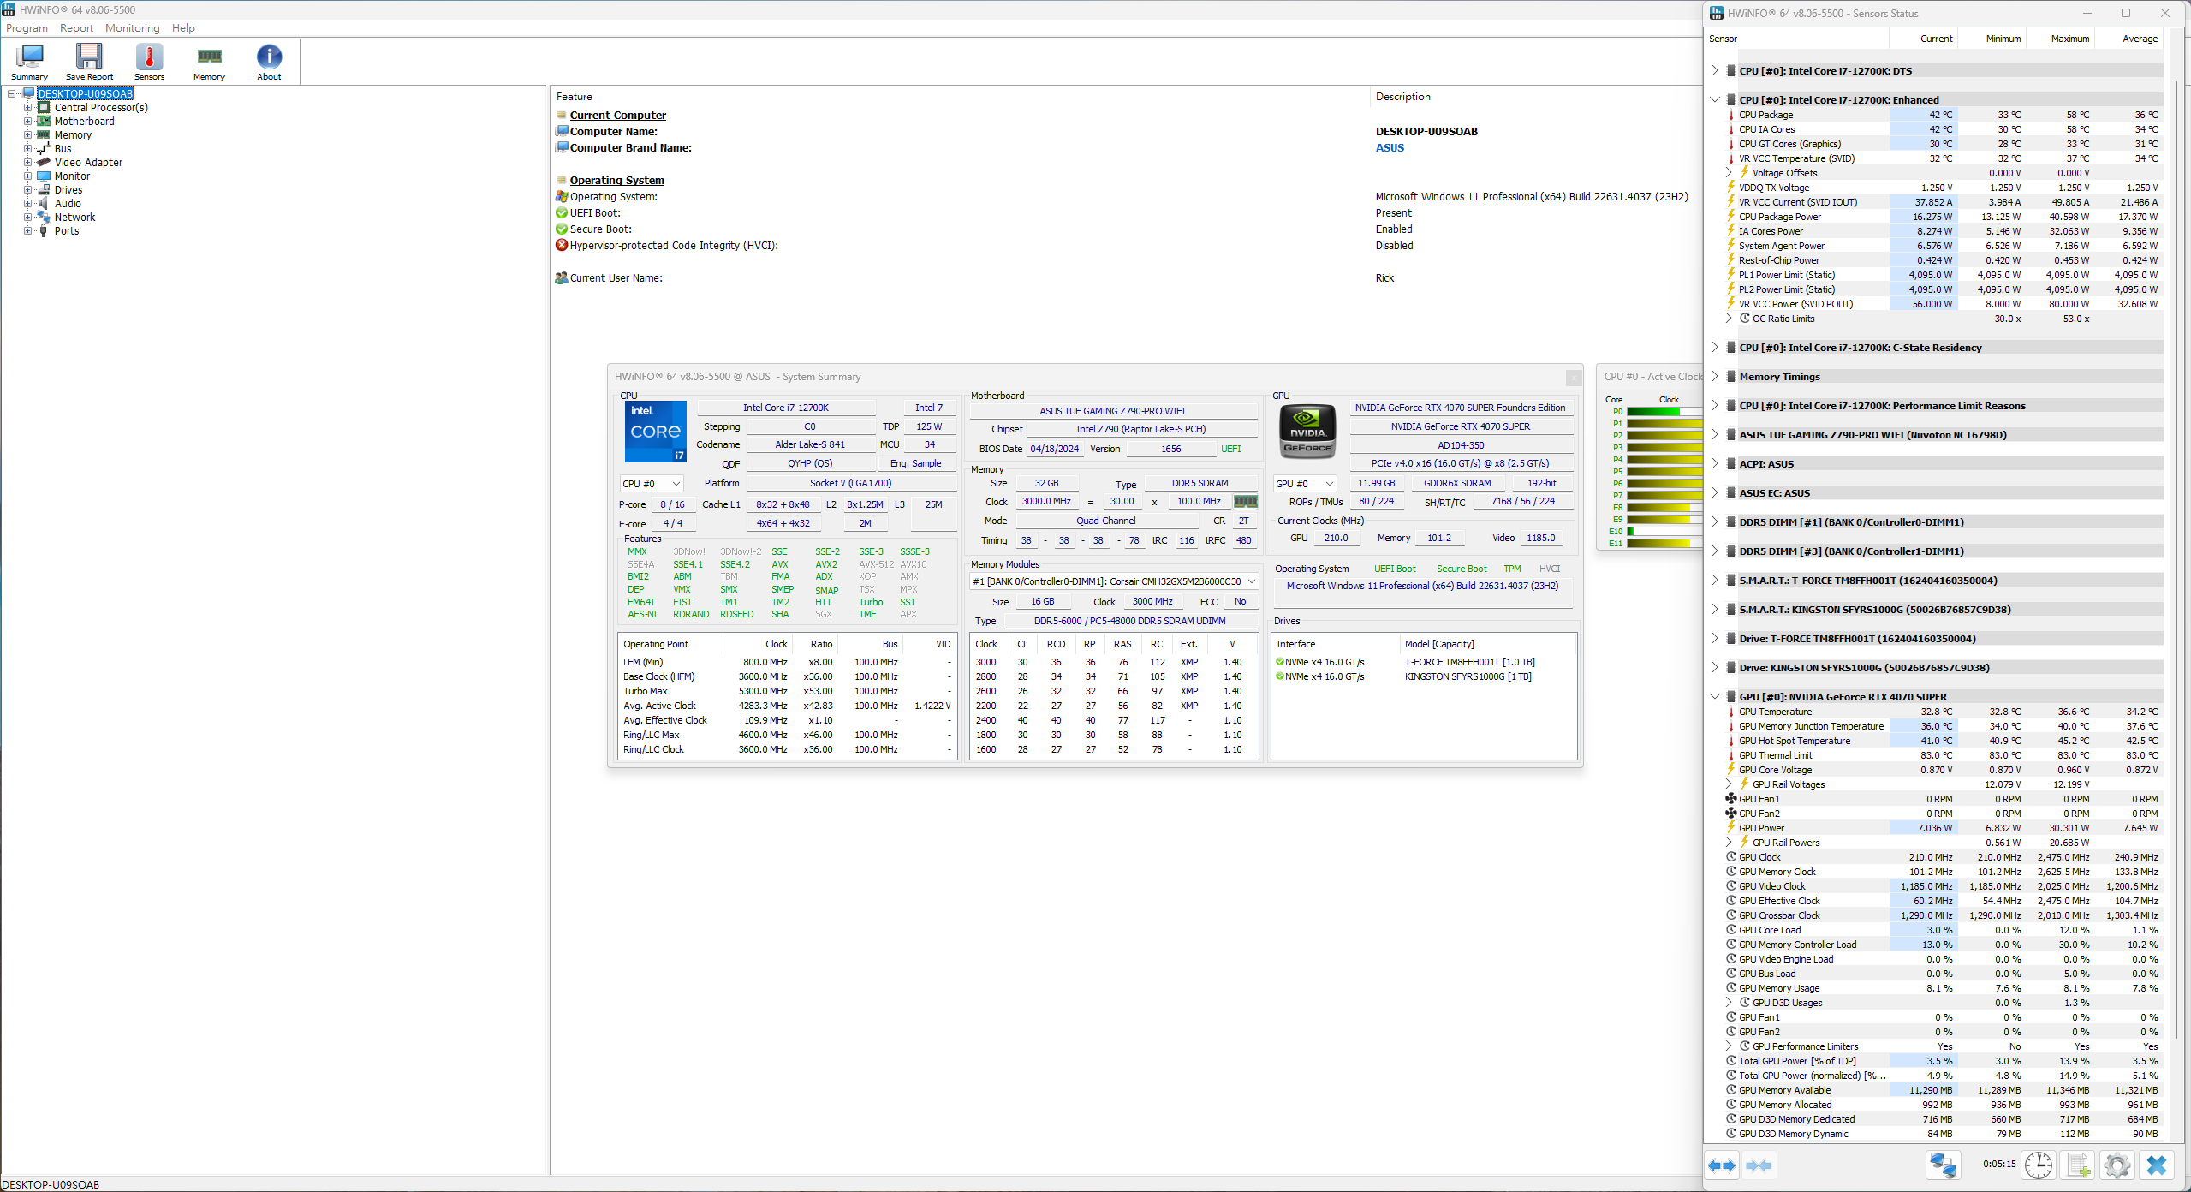Reset elapsed time with the clock icon
Viewport: 2191px width, 1192px height.
click(x=2039, y=1165)
